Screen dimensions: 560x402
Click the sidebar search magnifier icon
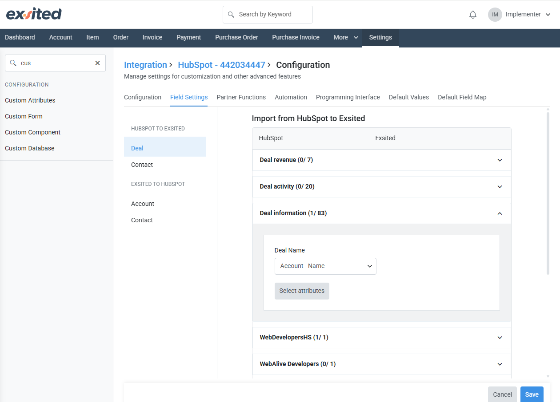(13, 63)
